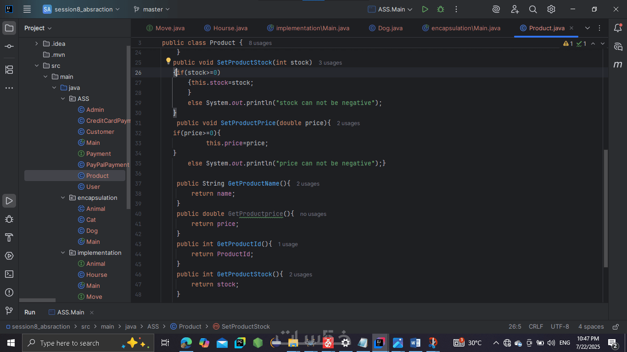This screenshot has width=627, height=352.
Task: Open the Commit tool window icon
Action: click(9, 47)
